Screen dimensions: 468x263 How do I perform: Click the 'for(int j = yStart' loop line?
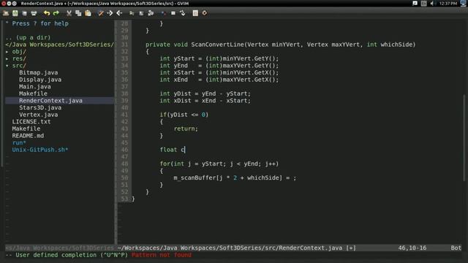pos(219,164)
